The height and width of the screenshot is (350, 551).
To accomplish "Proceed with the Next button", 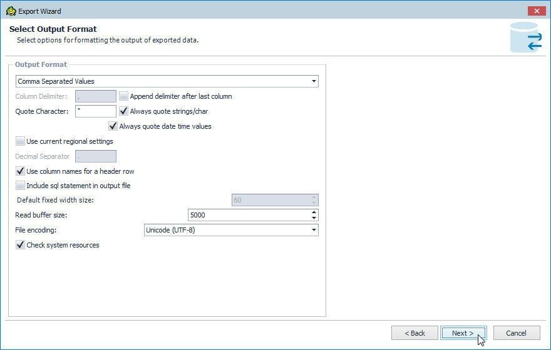I will pos(463,333).
